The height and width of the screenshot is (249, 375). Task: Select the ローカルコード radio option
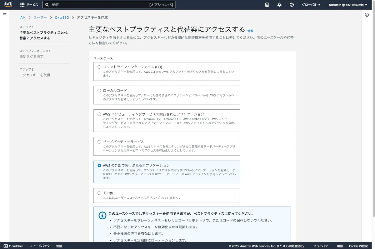99,91
